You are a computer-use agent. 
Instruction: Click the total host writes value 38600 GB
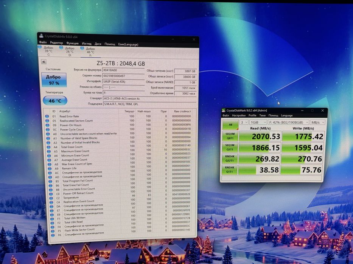point(185,77)
